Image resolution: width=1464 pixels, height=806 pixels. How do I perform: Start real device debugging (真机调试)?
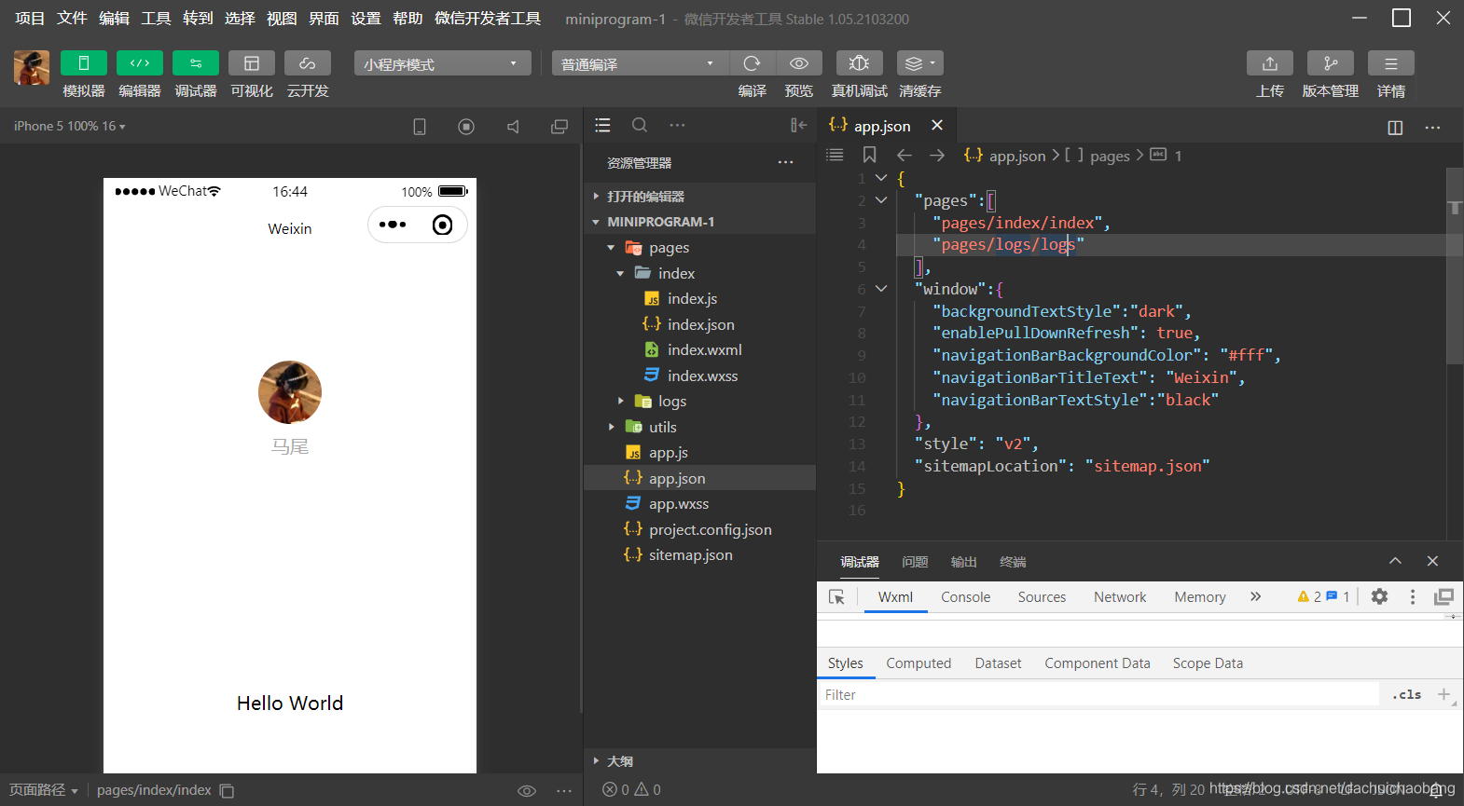(x=860, y=63)
